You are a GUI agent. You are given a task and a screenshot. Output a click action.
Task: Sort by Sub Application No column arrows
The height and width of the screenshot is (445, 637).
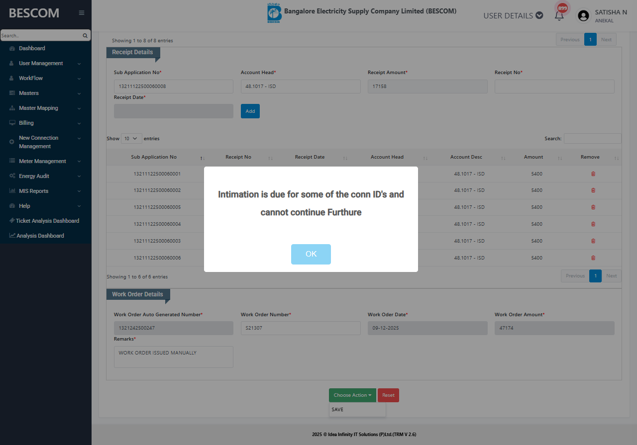(203, 158)
